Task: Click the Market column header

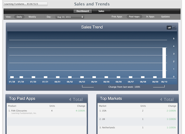Action: (102, 106)
